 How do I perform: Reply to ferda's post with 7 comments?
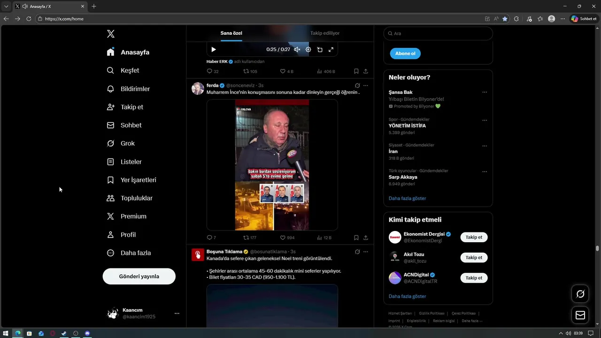pos(211,238)
